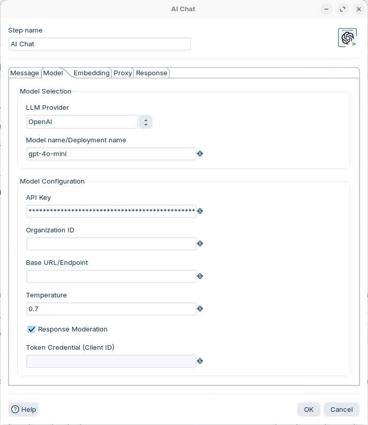Focus the Temperature input field

pyautogui.click(x=111, y=309)
